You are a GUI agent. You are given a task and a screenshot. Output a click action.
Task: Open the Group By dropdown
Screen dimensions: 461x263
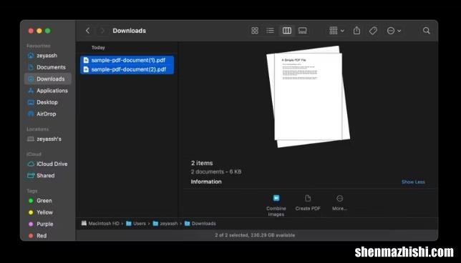(336, 31)
